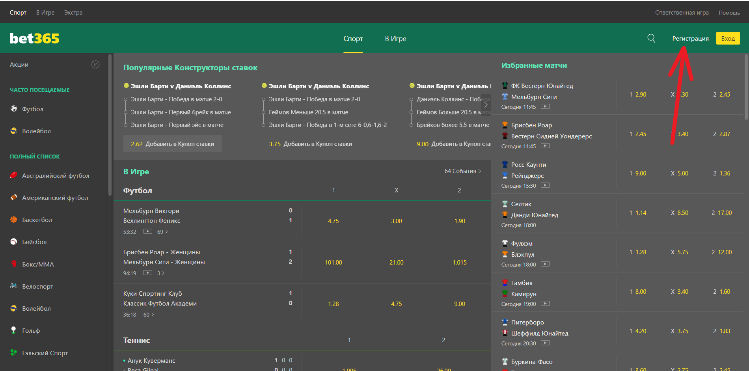Select odds 4.75 for Мельбурн Виктори win
749x371 pixels.
pos(333,221)
